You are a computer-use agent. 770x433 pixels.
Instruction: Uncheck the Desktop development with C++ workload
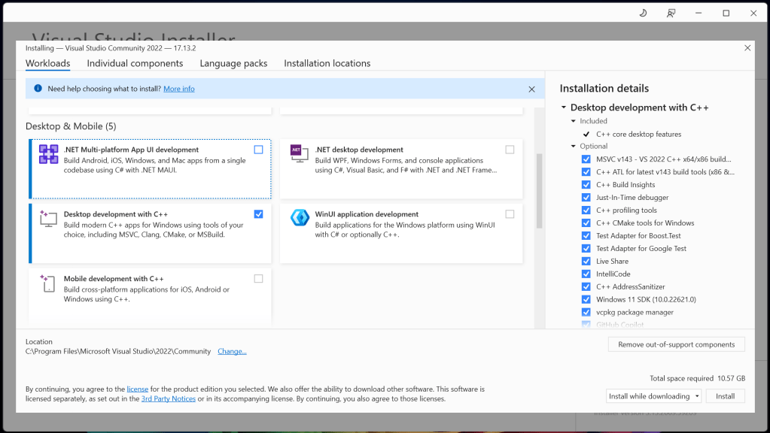(x=259, y=214)
